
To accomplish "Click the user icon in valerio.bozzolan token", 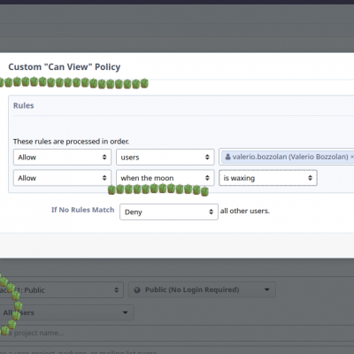I will [x=227, y=157].
